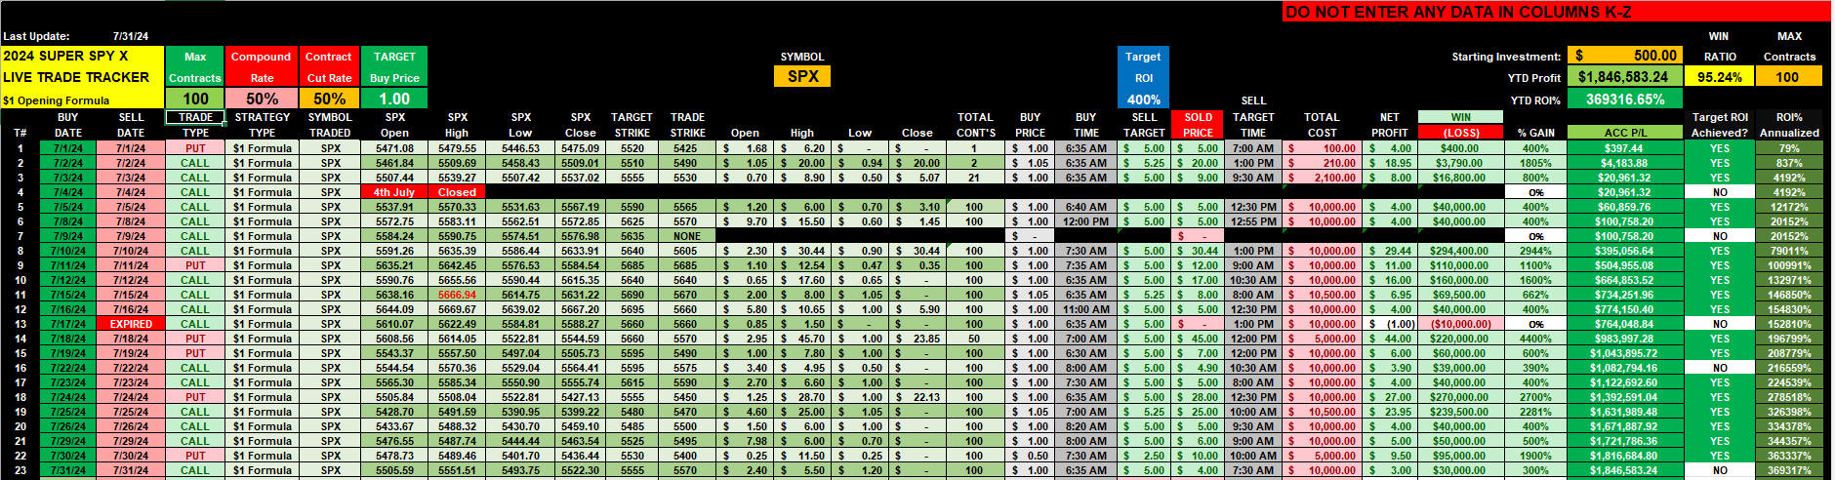Select trade strike 5425 cell
The width and height of the screenshot is (1835, 480).
click(x=687, y=148)
